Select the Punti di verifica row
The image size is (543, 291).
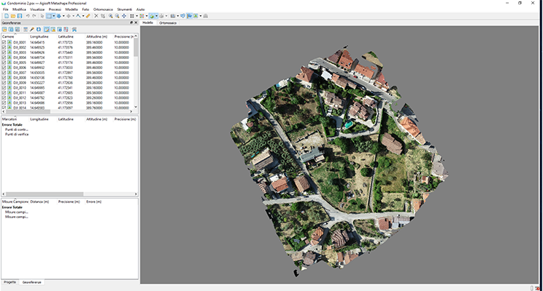17,135
